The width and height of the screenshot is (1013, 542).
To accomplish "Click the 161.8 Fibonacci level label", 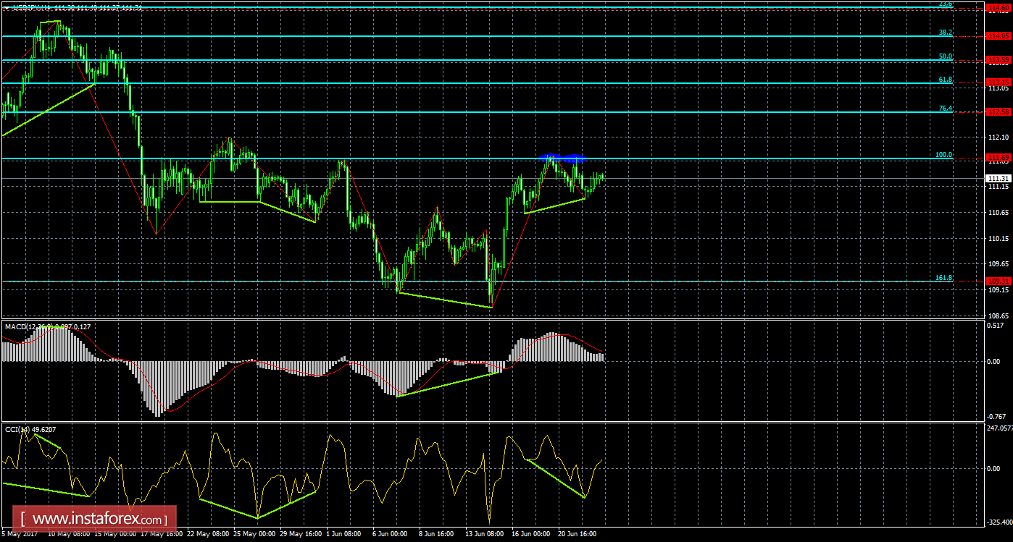I will click(943, 278).
